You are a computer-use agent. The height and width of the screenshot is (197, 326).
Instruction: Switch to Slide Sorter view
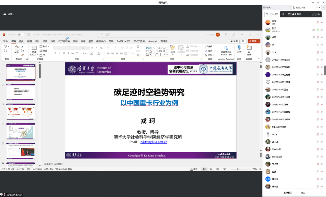tap(211, 169)
